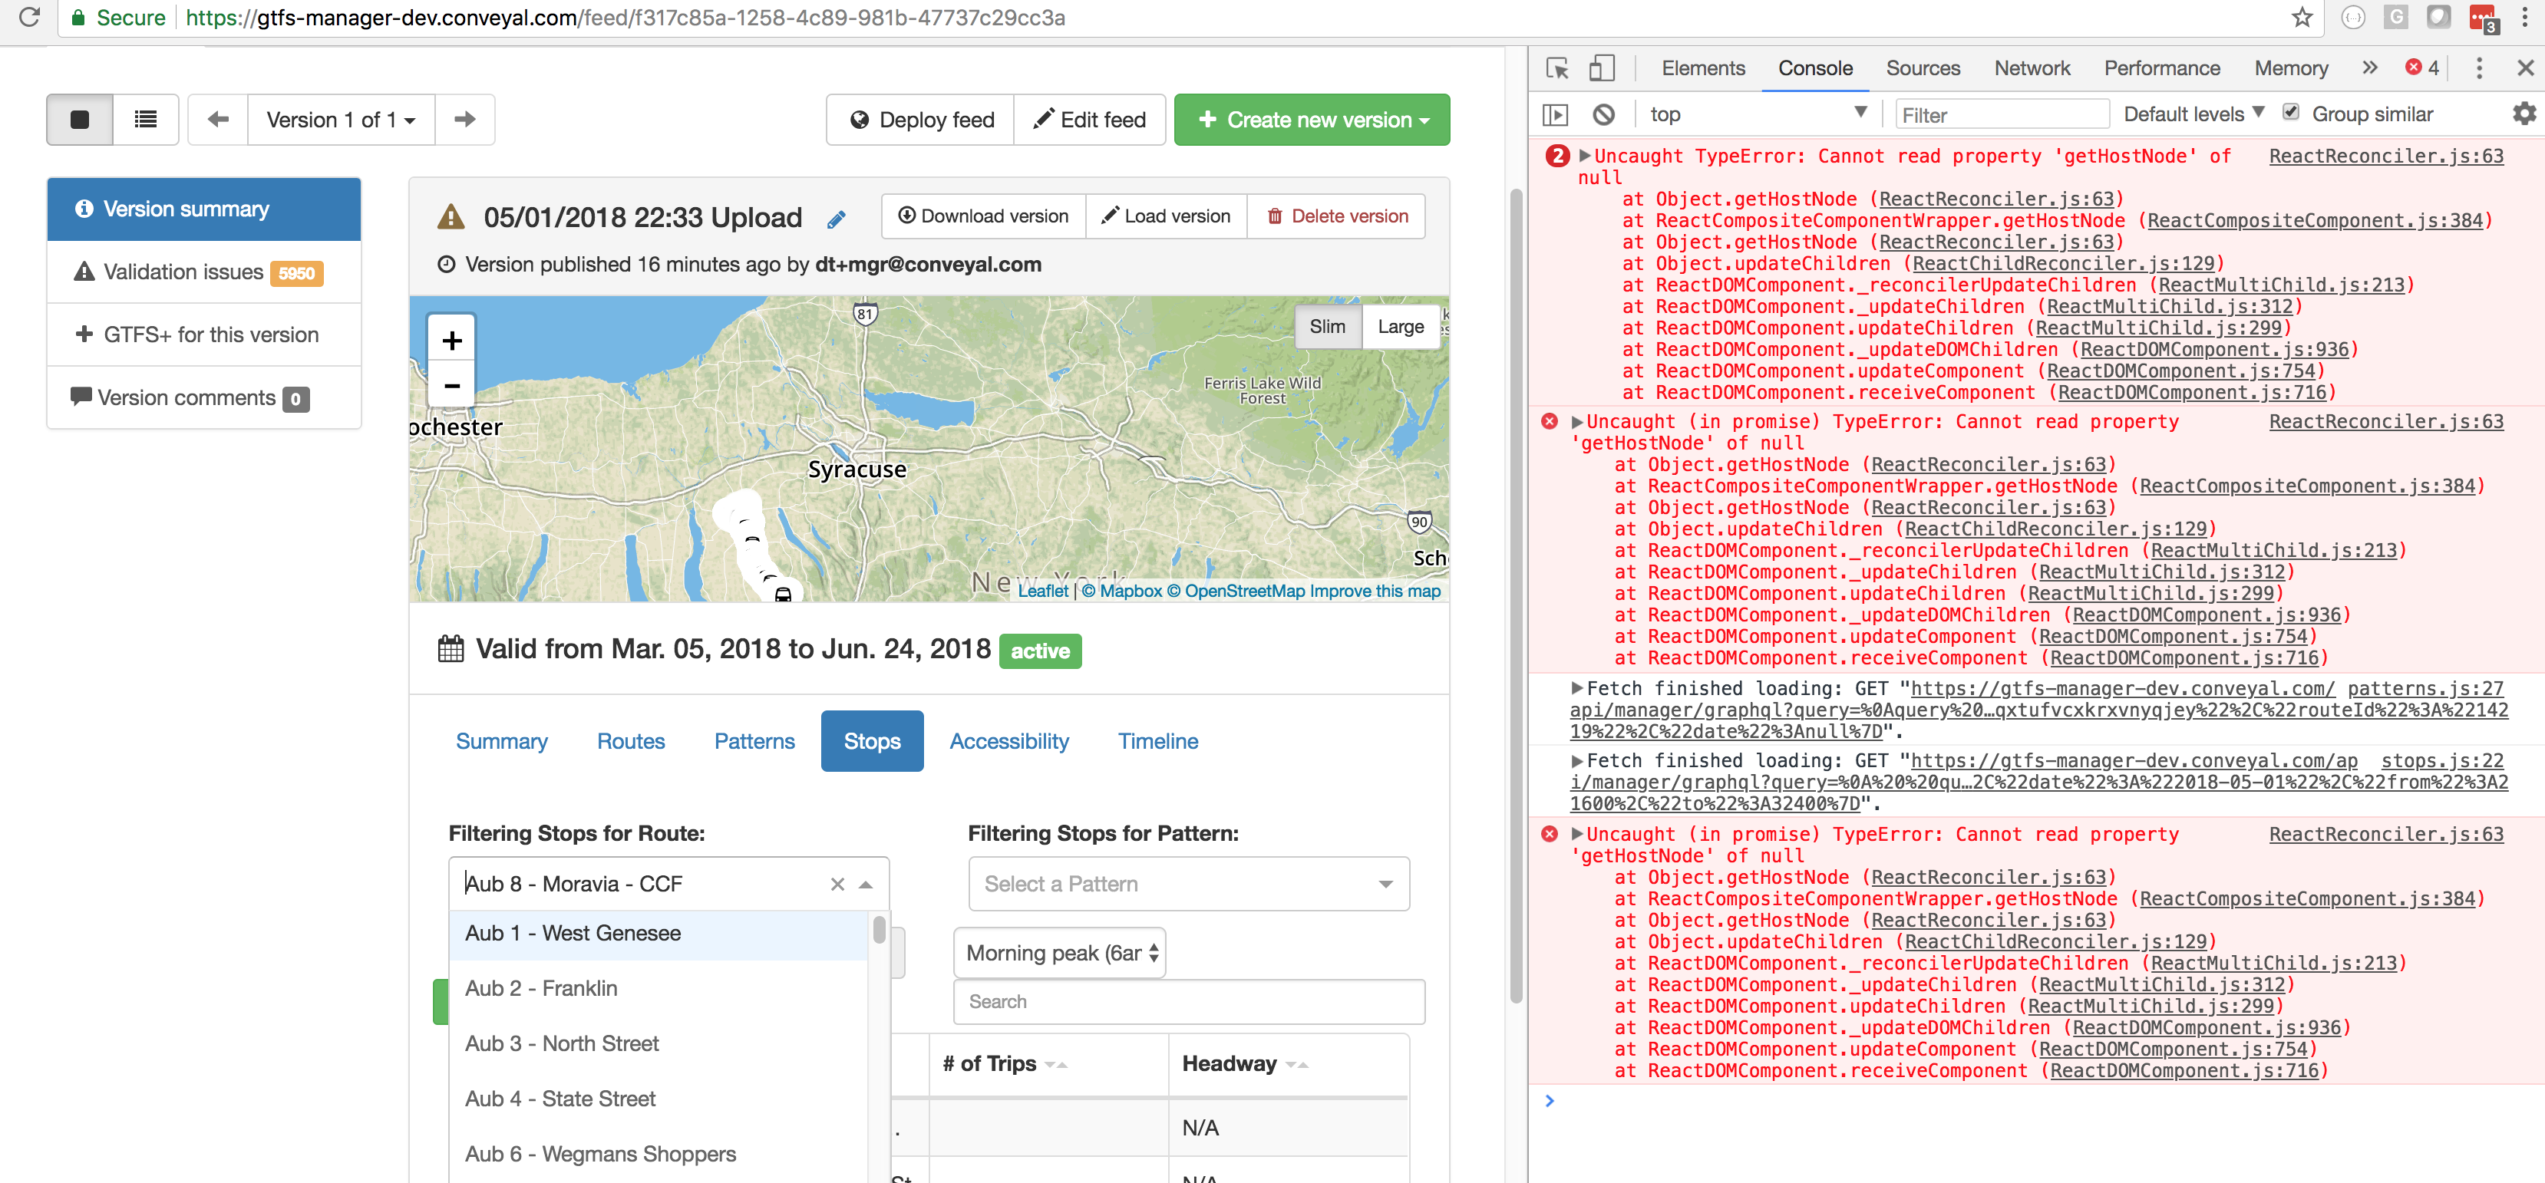The width and height of the screenshot is (2545, 1183).
Task: Clear the selected route with the X
Action: [837, 884]
